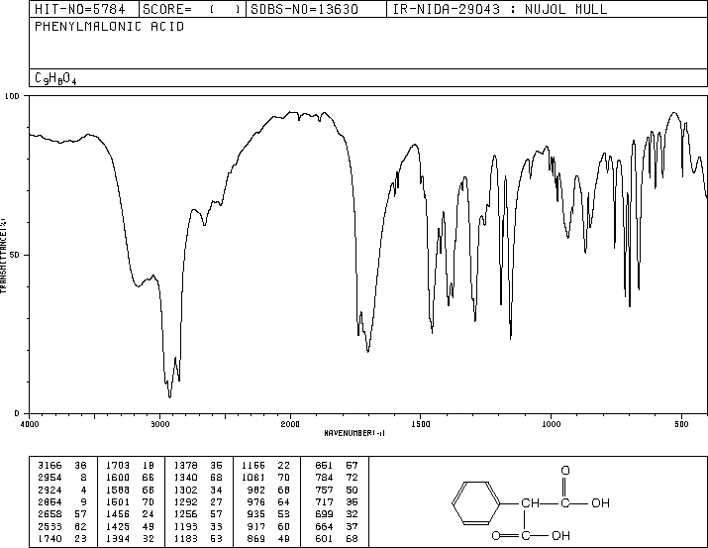This screenshot has width=708, height=548.
Task: Click the SCORE field in the header
Action: (191, 9)
